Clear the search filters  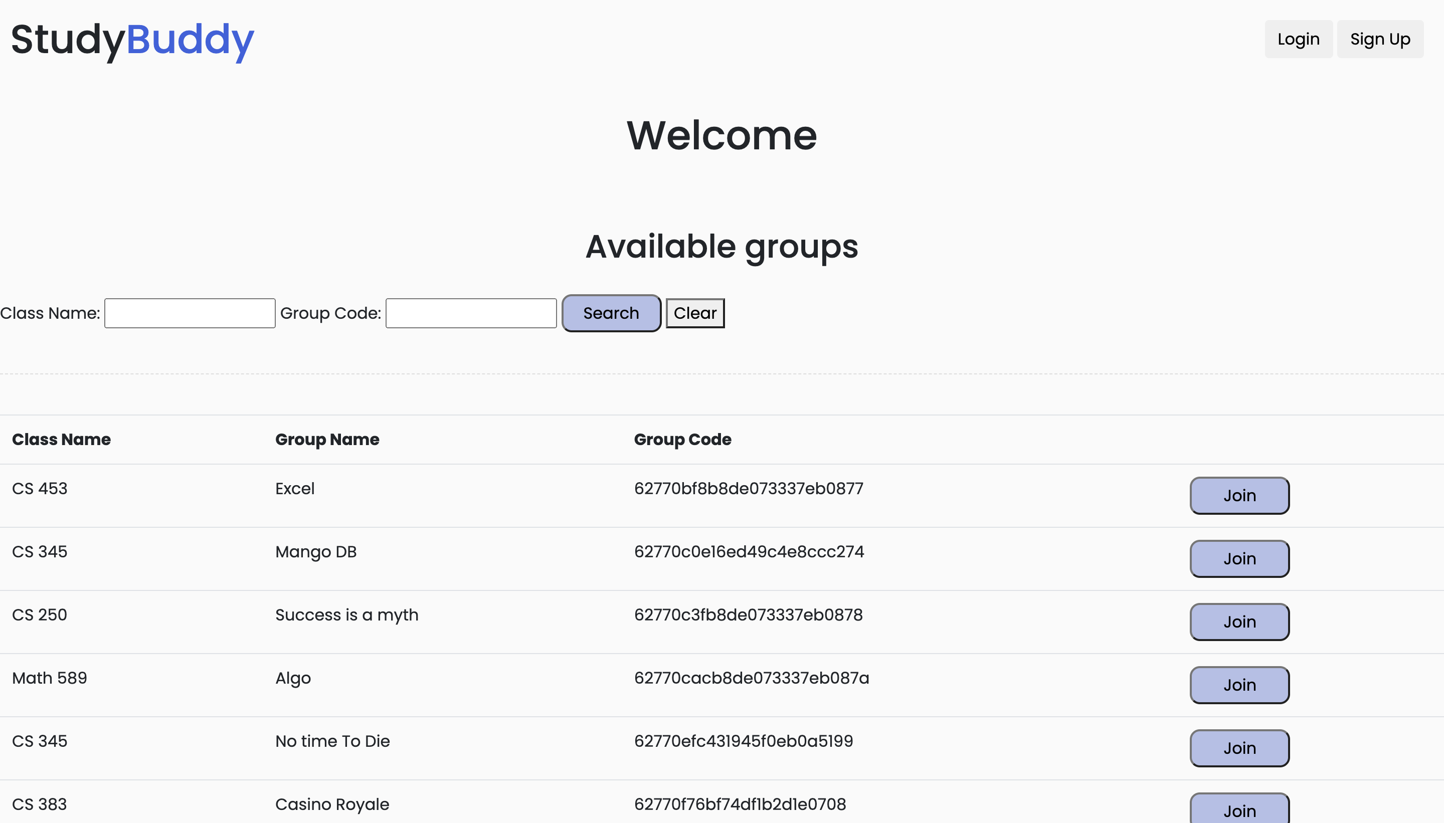(694, 313)
